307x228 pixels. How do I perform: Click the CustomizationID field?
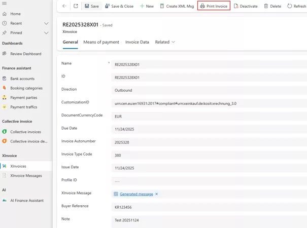pos(209,103)
